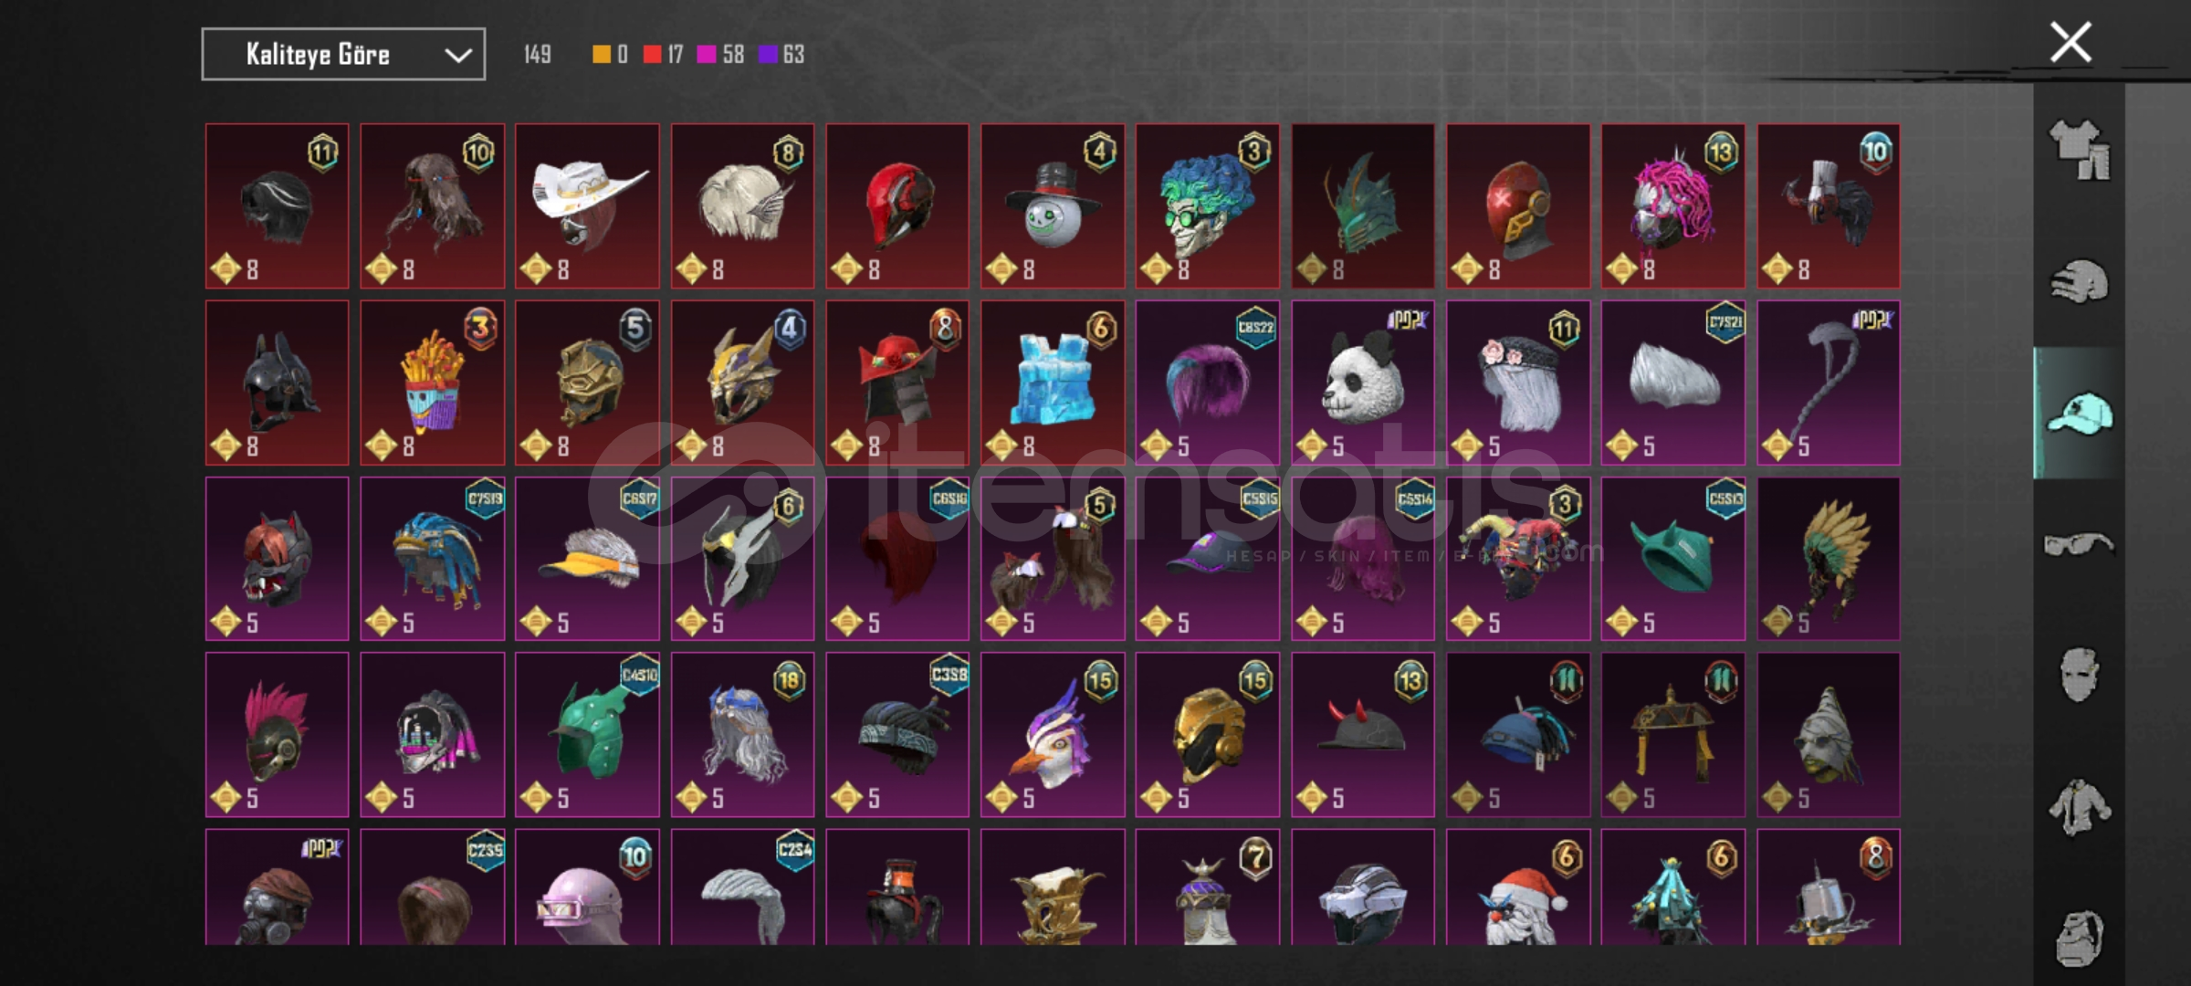Screen dimensions: 2191x986
Task: Select the white cowboy hat item
Action: click(587, 206)
